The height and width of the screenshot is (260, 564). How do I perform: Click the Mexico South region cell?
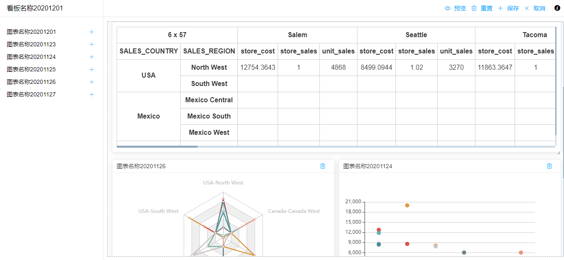(x=209, y=116)
